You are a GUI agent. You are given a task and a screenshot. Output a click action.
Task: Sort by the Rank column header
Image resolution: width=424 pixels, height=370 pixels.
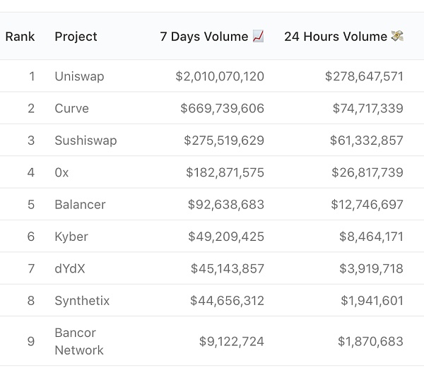point(20,37)
